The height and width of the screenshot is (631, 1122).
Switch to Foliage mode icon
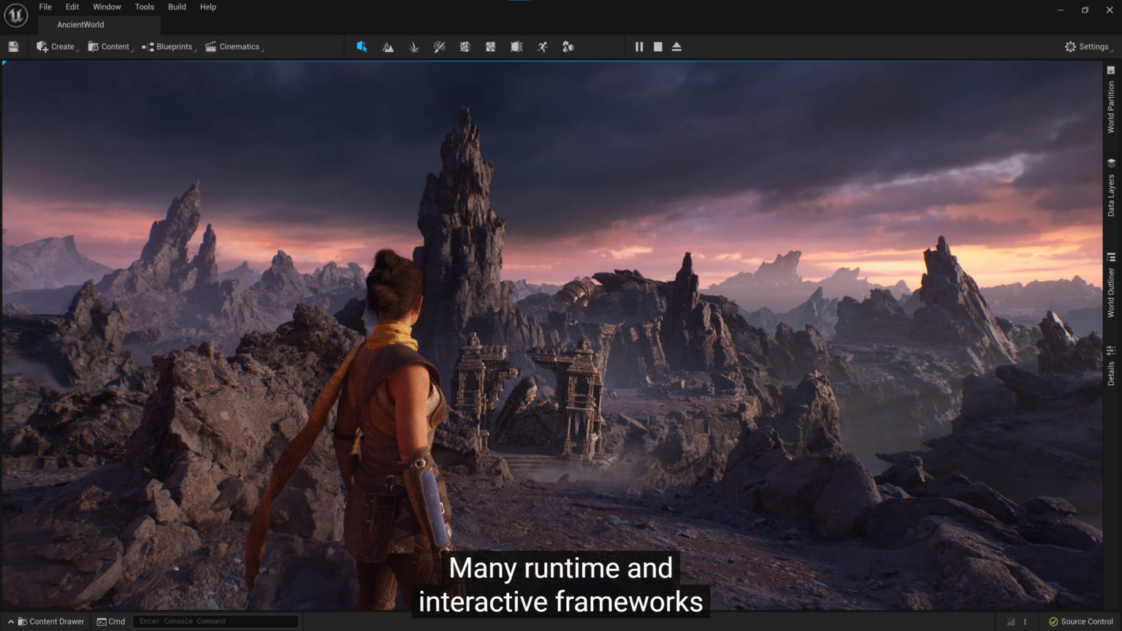(413, 47)
